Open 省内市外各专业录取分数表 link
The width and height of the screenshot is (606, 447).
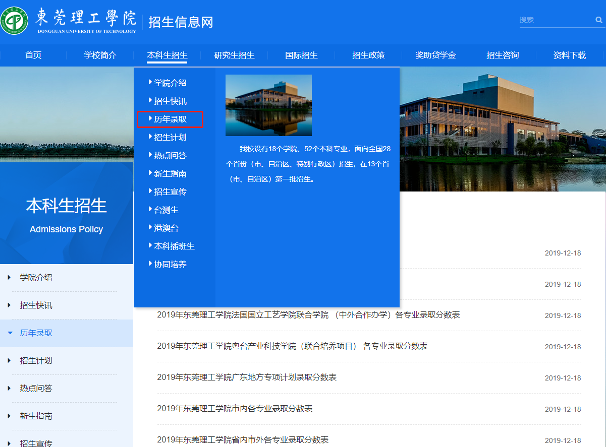243,440
